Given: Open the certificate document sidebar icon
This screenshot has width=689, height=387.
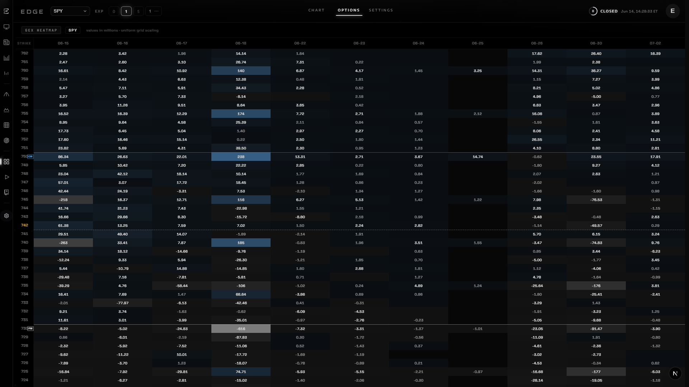Looking at the screenshot, I should (x=6, y=192).
